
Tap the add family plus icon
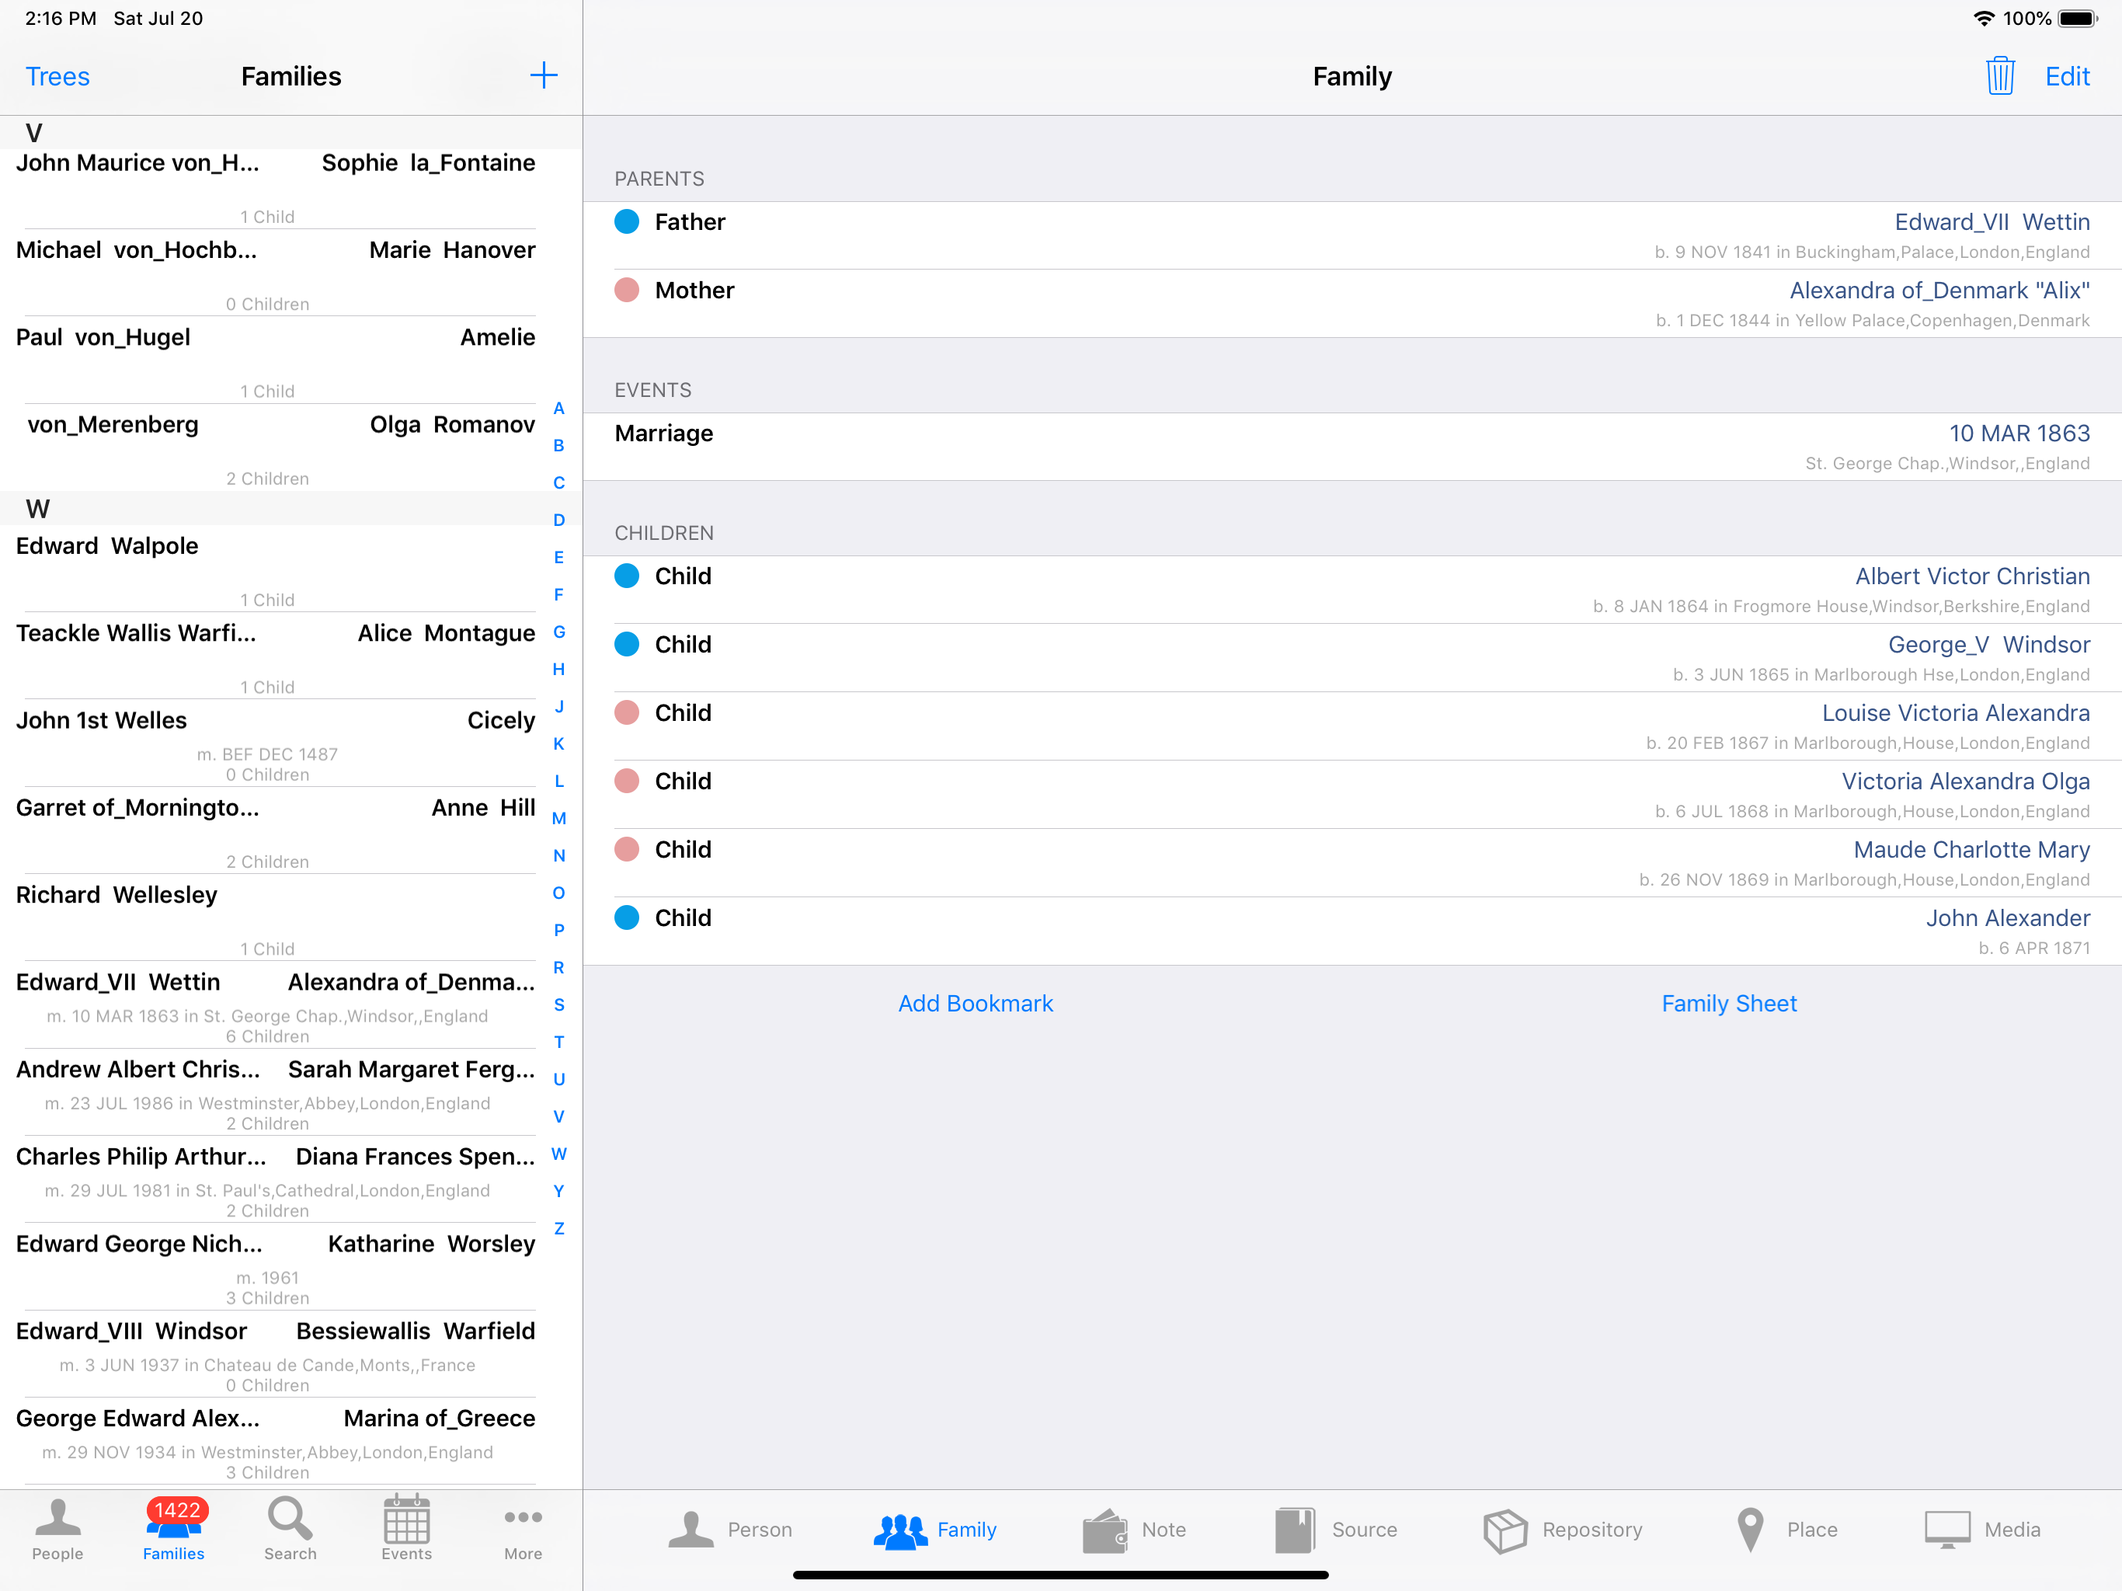(x=543, y=76)
